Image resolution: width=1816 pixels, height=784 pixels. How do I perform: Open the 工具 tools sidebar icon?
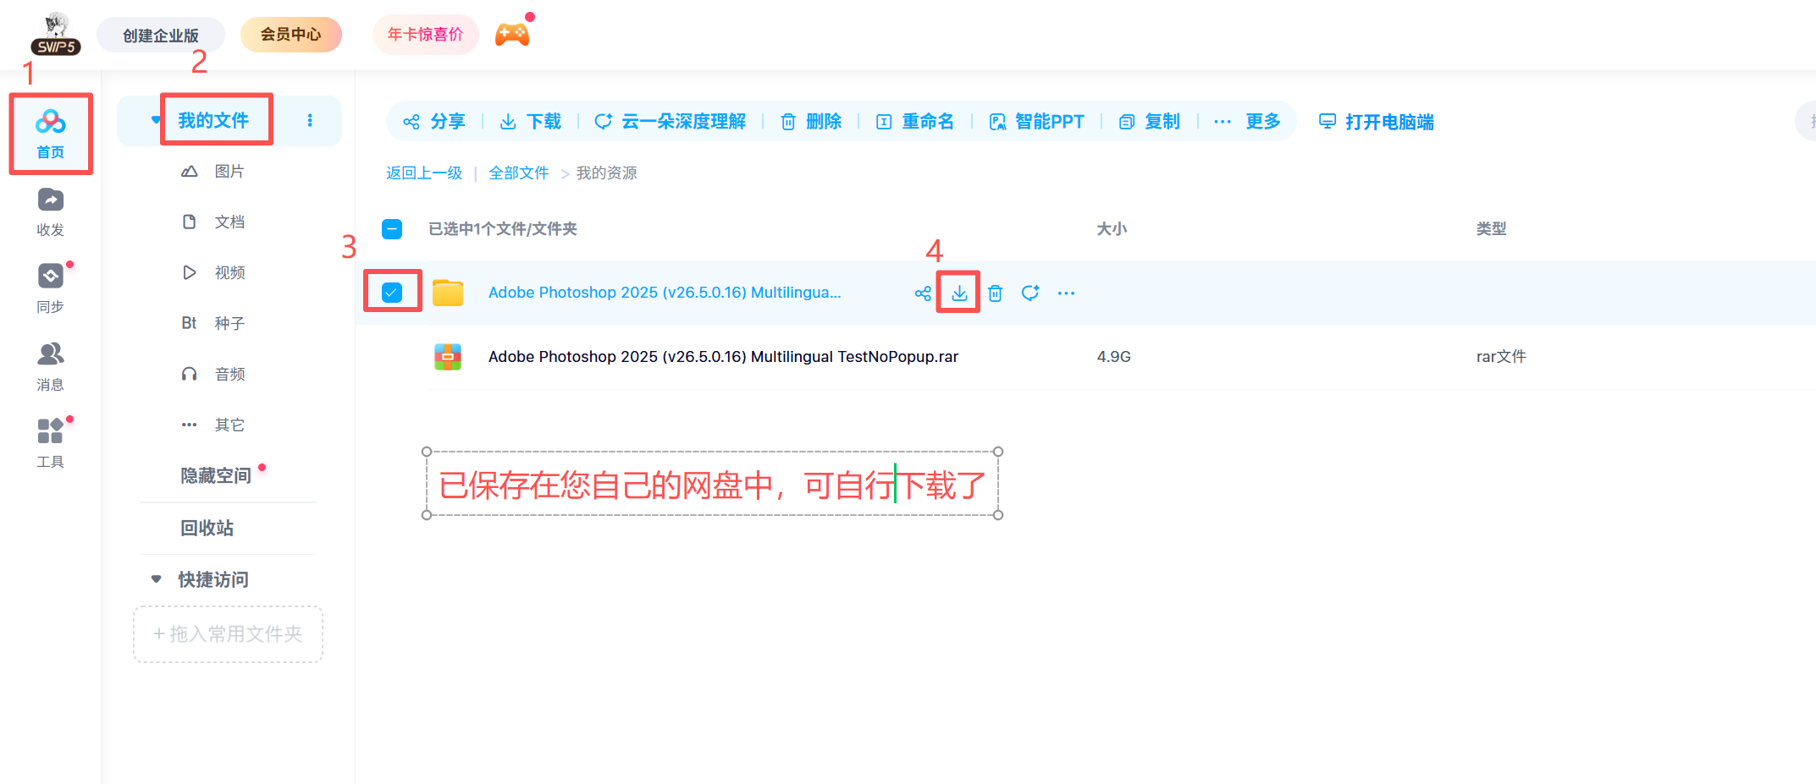(50, 443)
